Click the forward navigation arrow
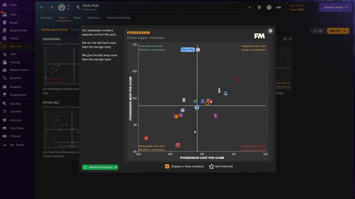The height and width of the screenshot is (199, 355). pos(52,7)
